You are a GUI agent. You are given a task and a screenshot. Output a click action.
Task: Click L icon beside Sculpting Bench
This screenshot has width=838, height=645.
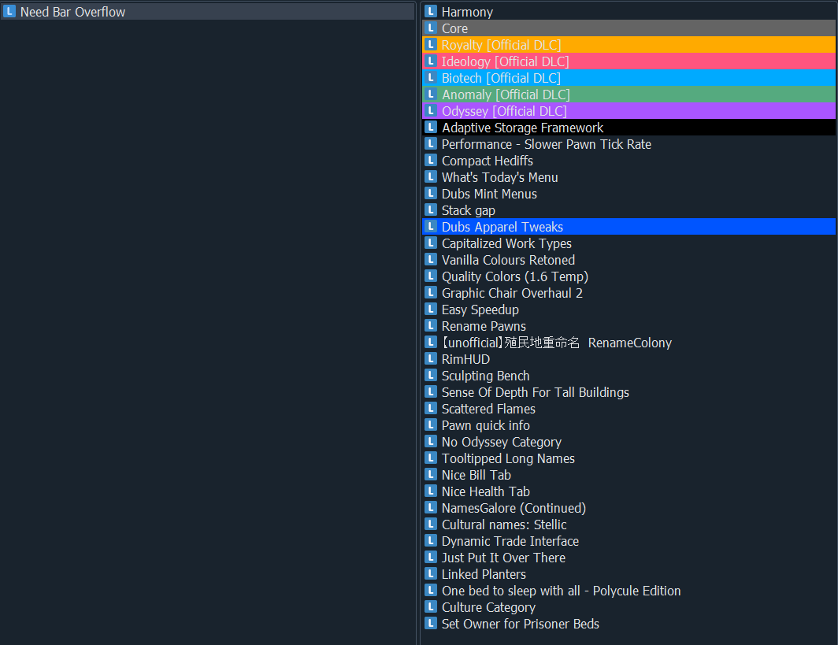coord(431,376)
